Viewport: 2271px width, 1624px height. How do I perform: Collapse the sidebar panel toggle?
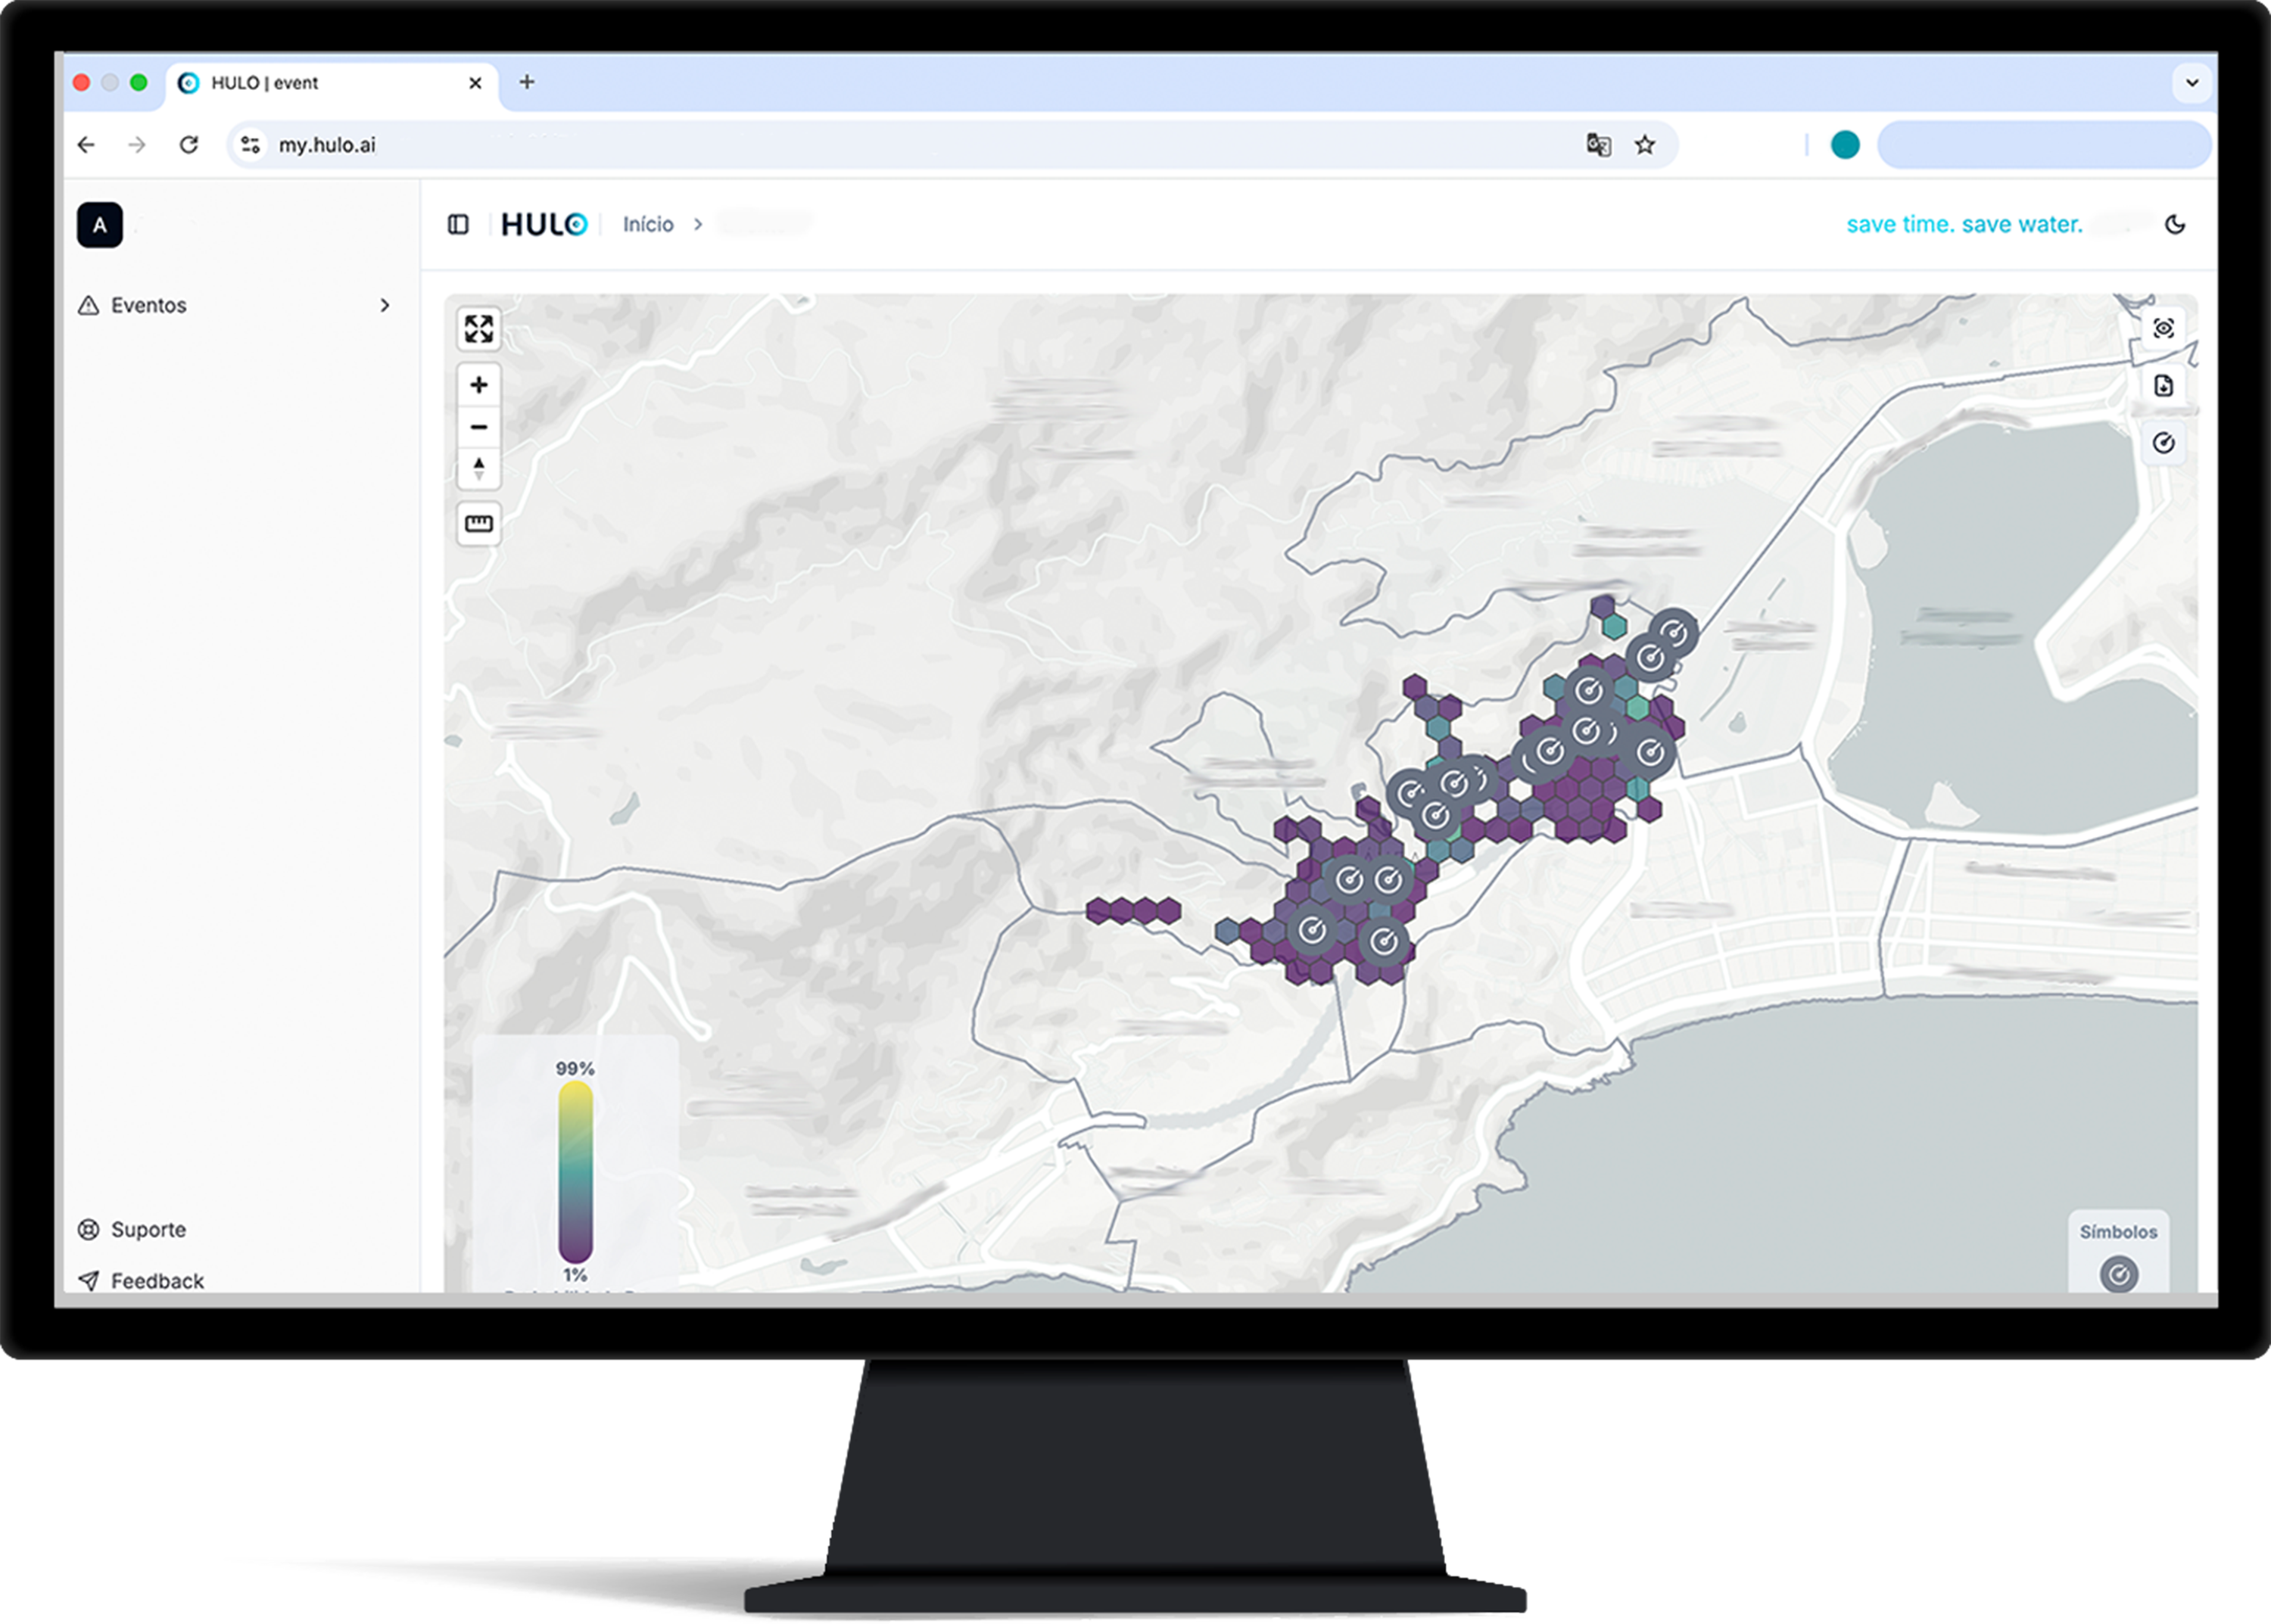pos(458,225)
